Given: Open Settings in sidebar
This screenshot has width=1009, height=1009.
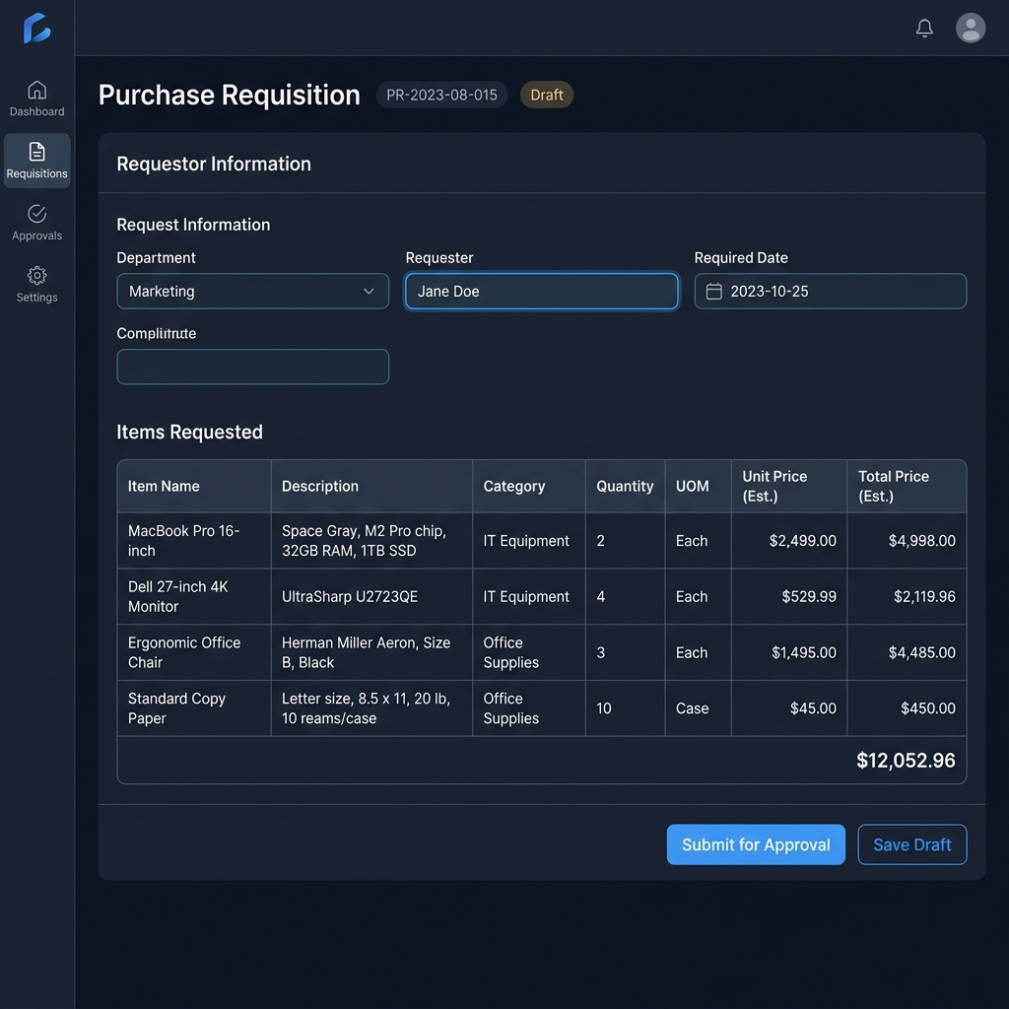Looking at the screenshot, I should tap(36, 285).
